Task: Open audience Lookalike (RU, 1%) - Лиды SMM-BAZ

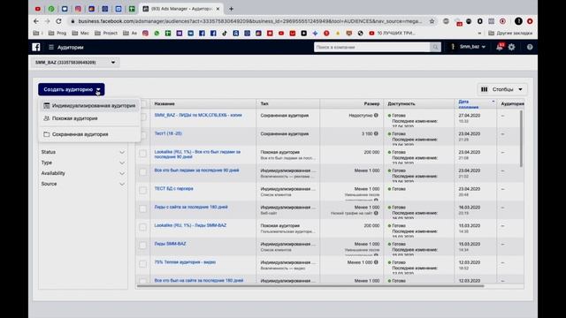Action: [x=190, y=225]
